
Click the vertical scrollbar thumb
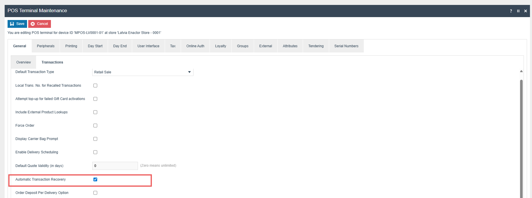(x=521, y=139)
